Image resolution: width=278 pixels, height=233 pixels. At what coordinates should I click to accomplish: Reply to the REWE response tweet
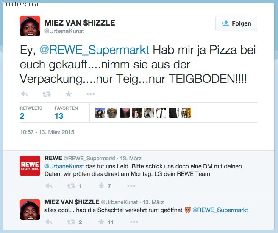click(x=49, y=186)
